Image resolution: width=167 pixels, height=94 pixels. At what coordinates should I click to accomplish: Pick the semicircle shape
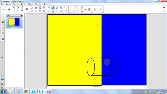tap(78, 11)
